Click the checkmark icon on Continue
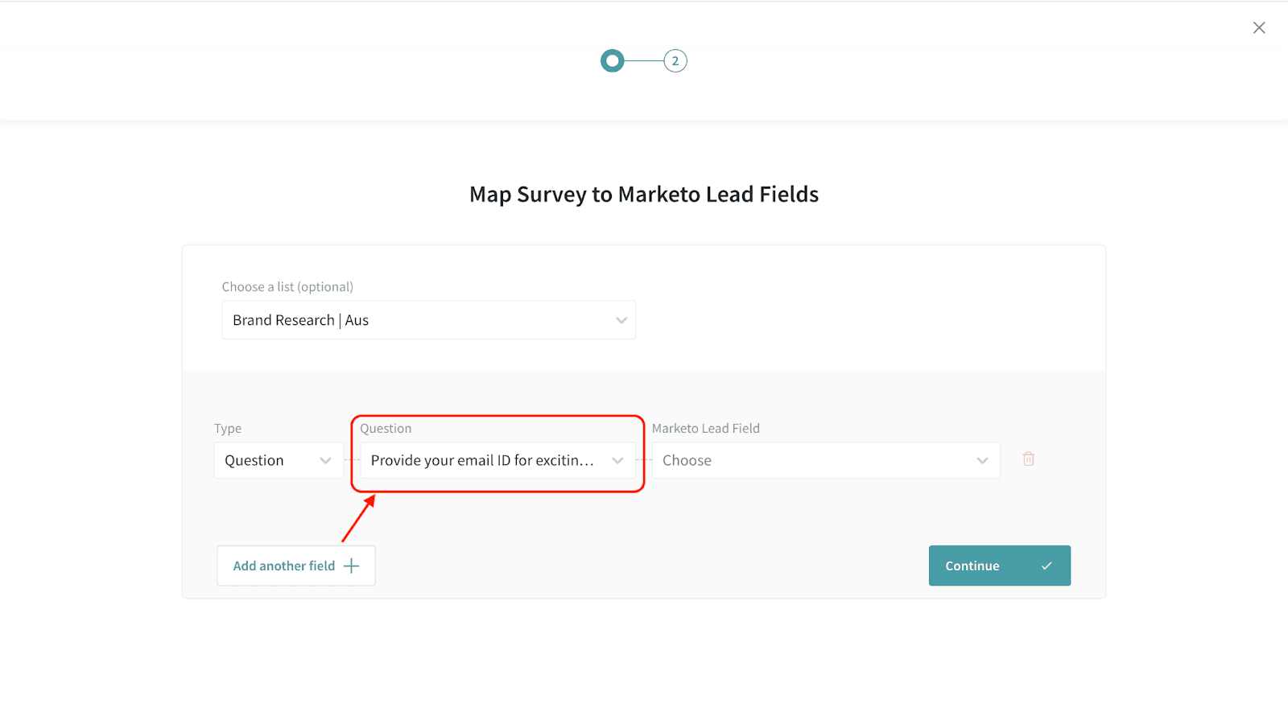This screenshot has height=728, width=1288. click(1046, 566)
